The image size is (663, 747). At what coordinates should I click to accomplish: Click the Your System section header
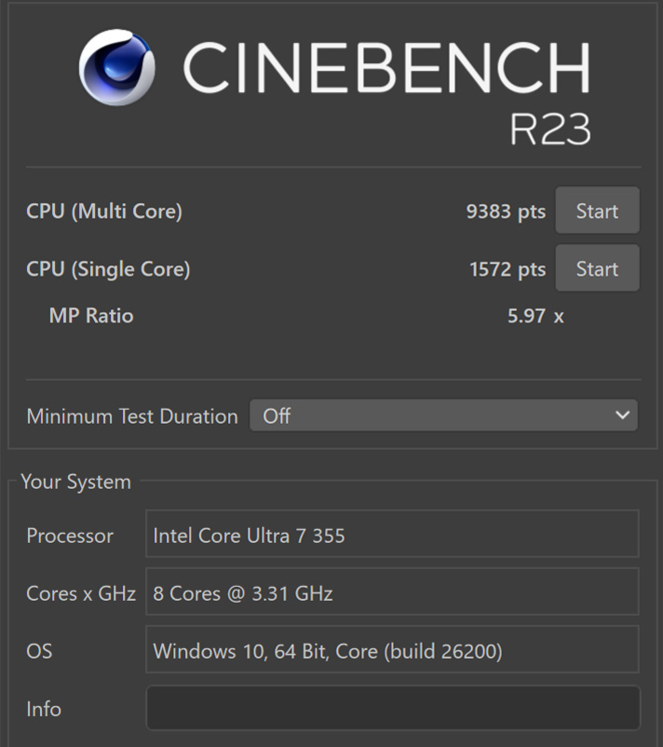tap(75, 482)
